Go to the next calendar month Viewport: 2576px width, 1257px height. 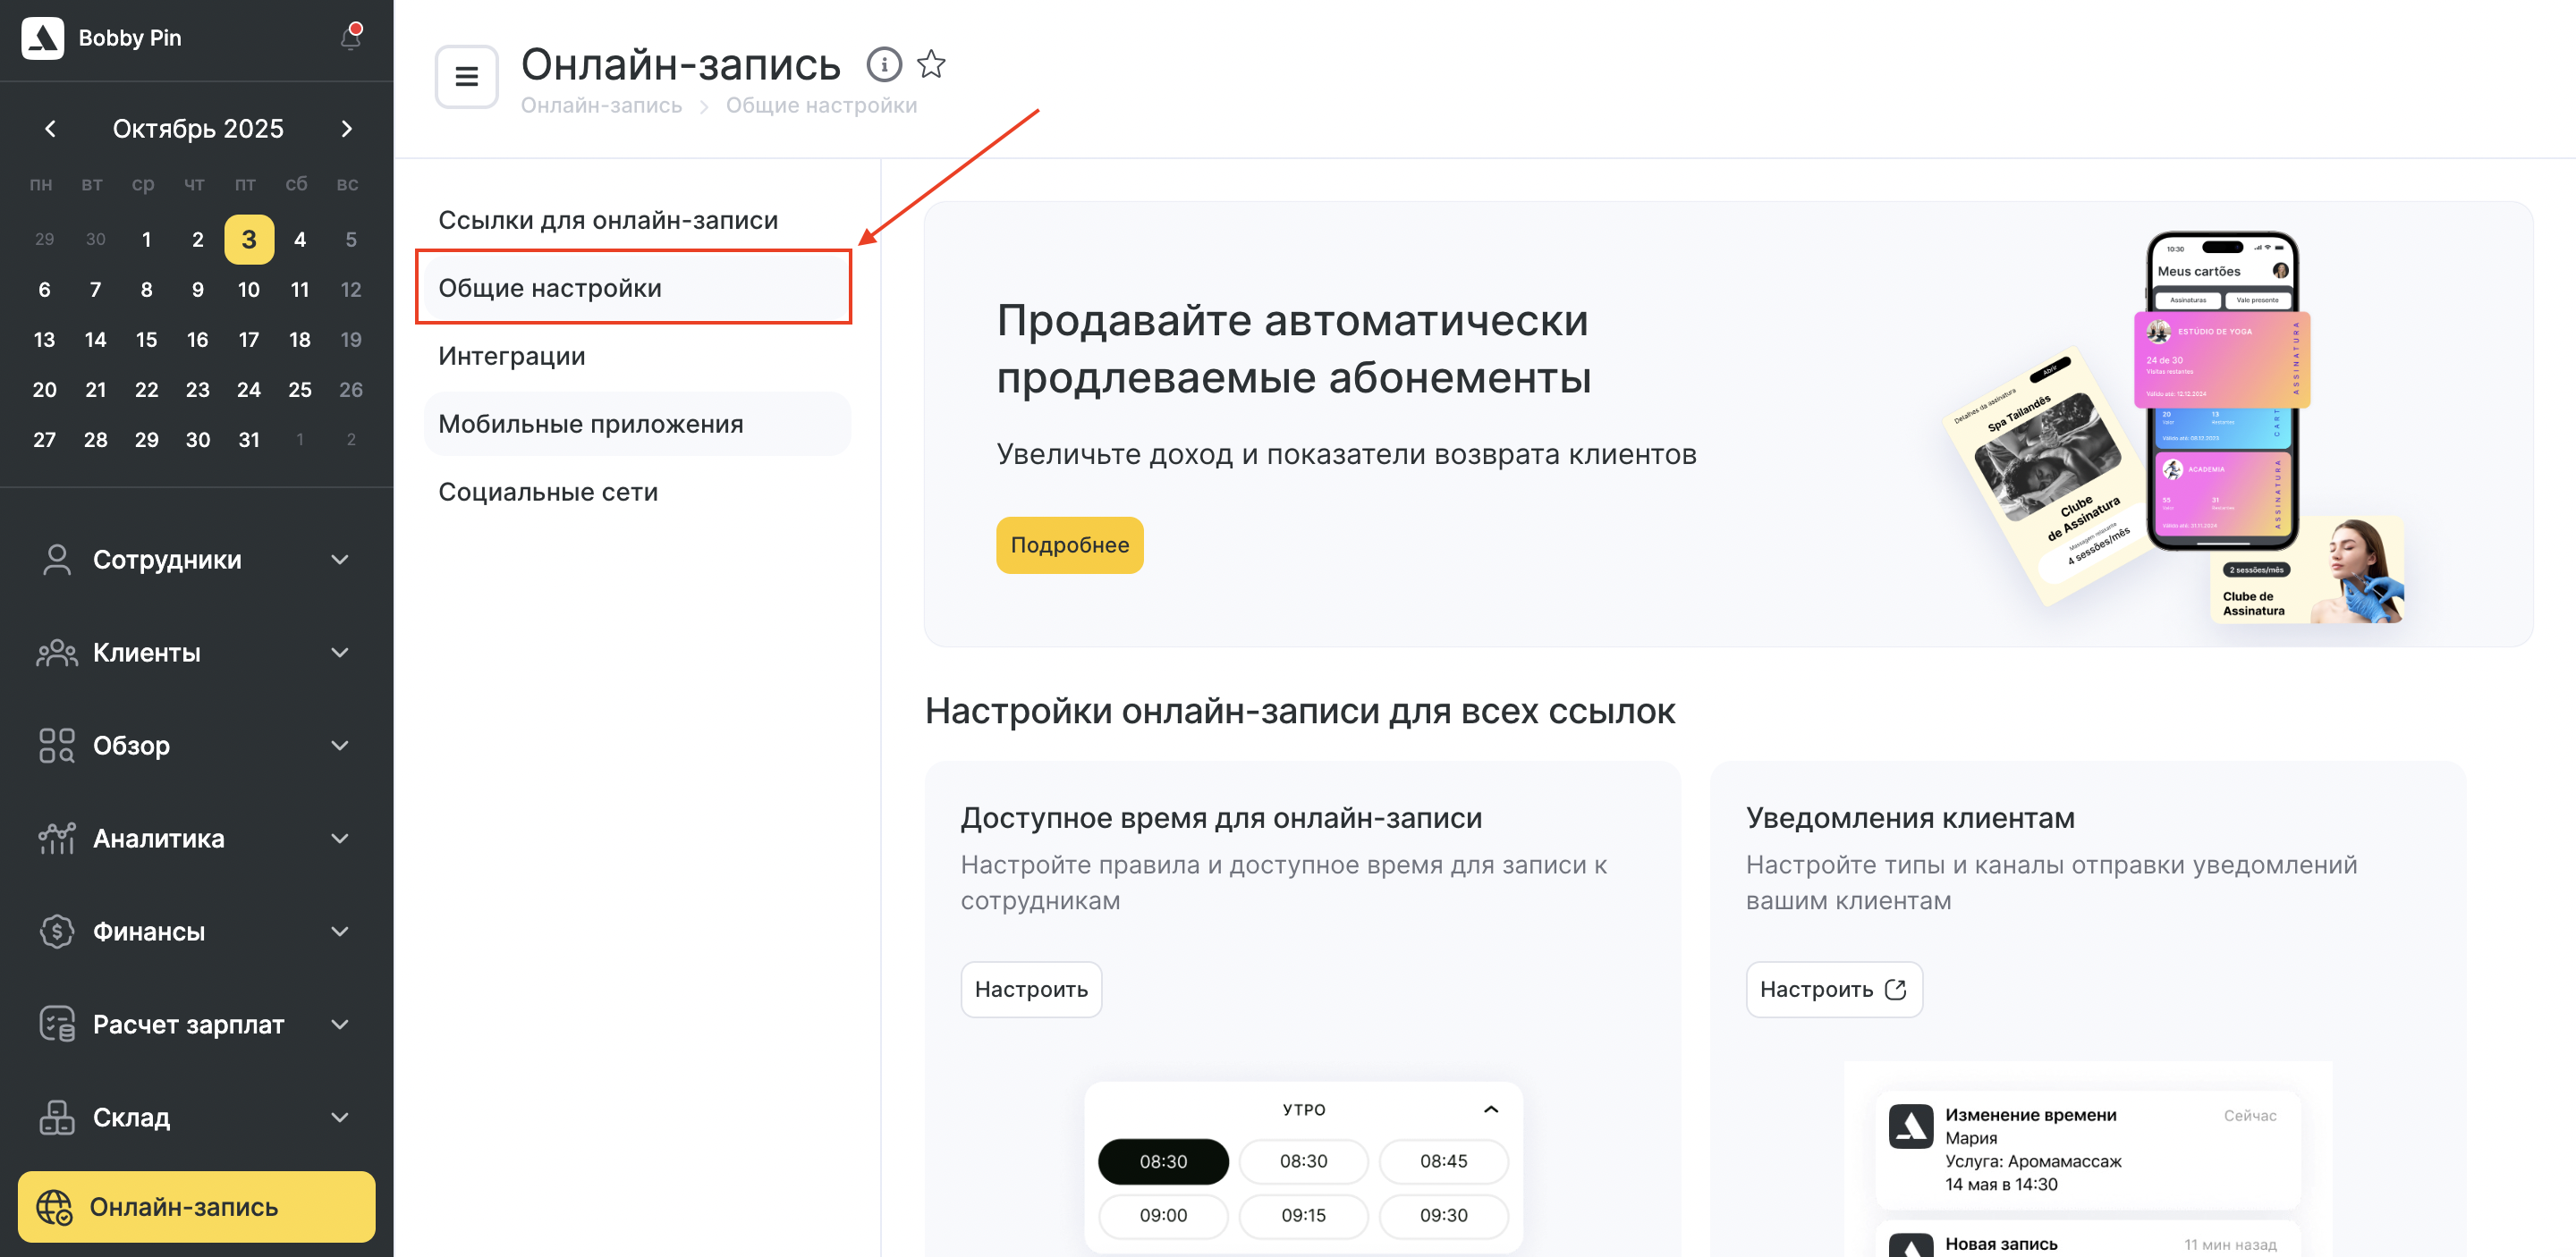(346, 129)
